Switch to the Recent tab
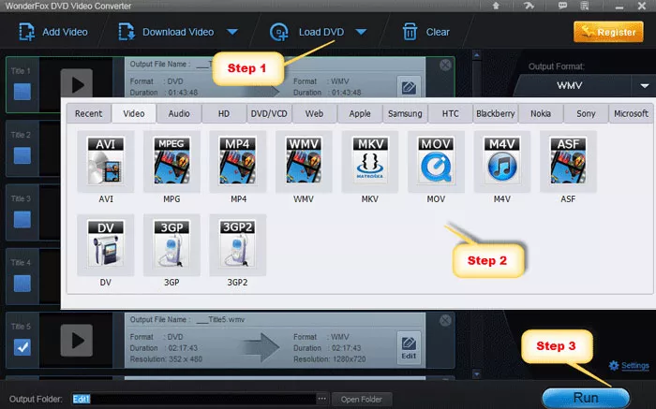 coord(88,113)
